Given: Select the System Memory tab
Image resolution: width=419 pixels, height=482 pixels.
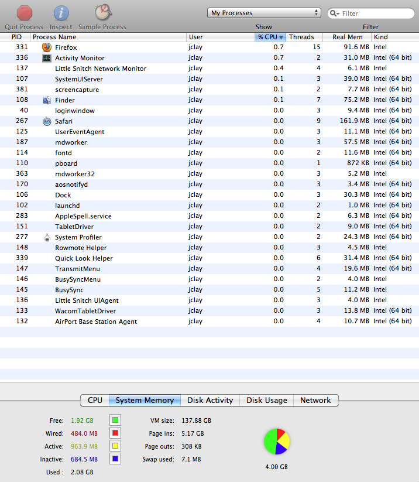Looking at the screenshot, I should point(145,400).
